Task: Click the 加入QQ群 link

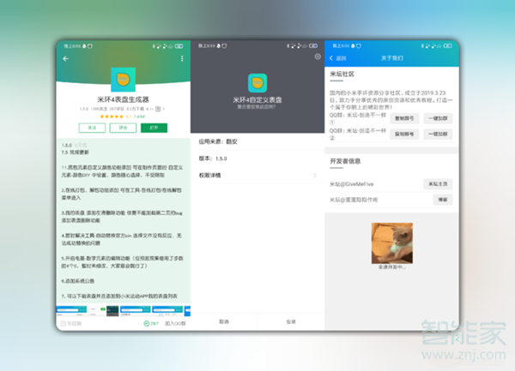Action: coord(175,324)
